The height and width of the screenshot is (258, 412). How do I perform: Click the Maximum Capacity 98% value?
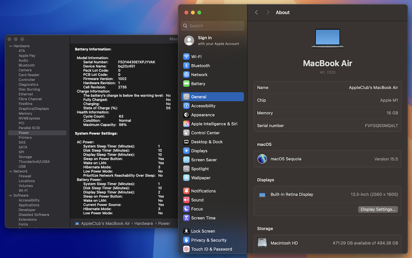click(123, 125)
